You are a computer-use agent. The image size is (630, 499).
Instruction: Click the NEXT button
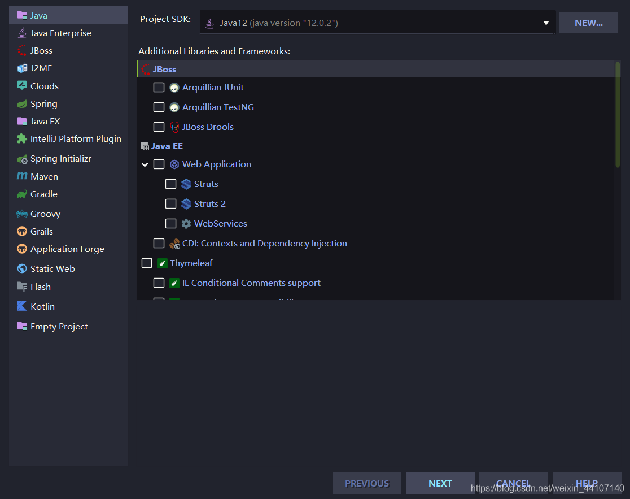440,483
